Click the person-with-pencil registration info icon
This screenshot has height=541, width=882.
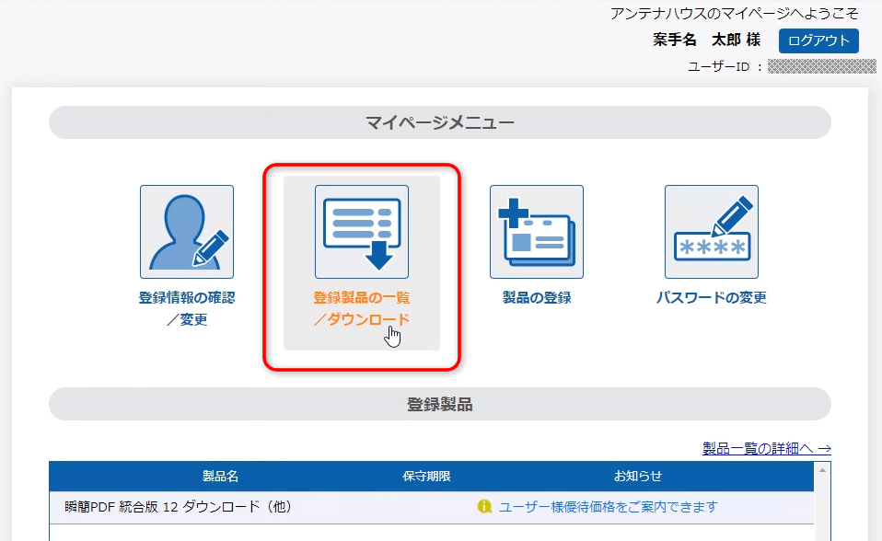click(187, 232)
